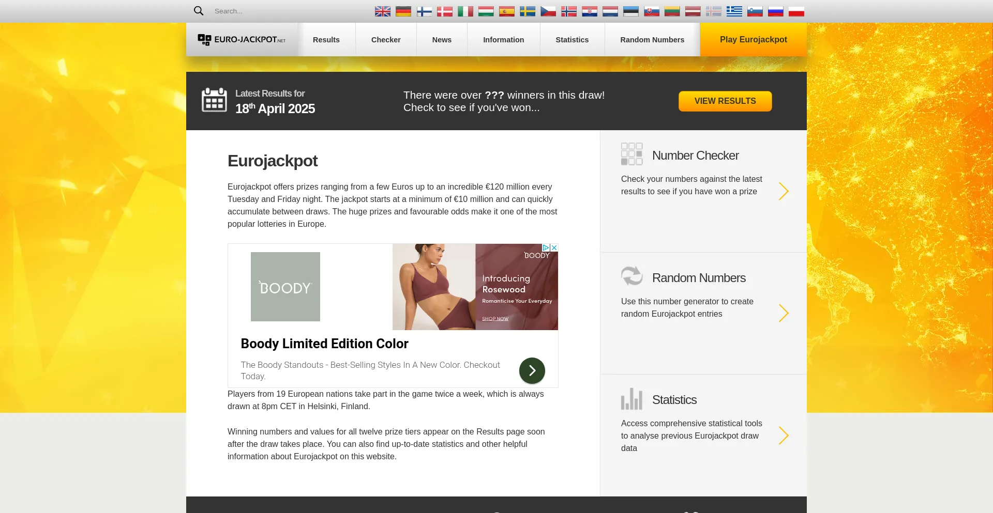Click the Number Checker grid icon
Screen dimensions: 993x513
631,154
